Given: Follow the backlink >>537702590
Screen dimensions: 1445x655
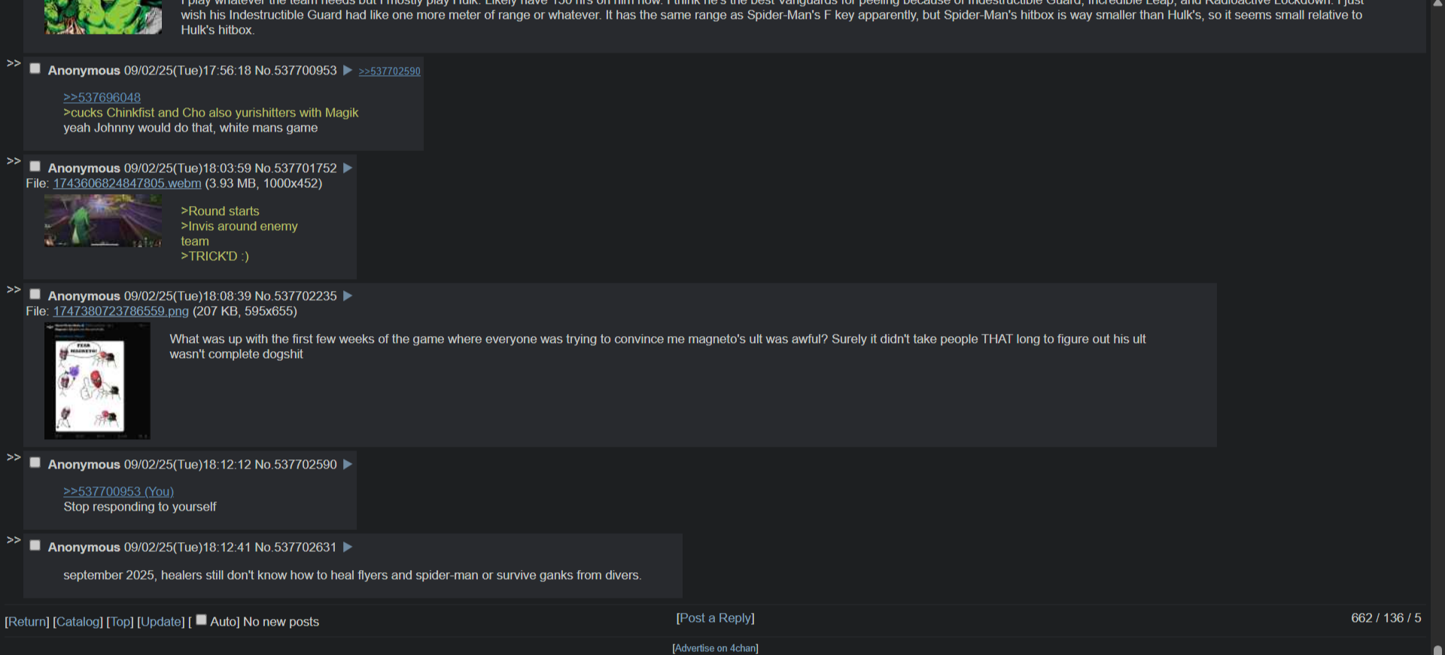Looking at the screenshot, I should coord(389,71).
